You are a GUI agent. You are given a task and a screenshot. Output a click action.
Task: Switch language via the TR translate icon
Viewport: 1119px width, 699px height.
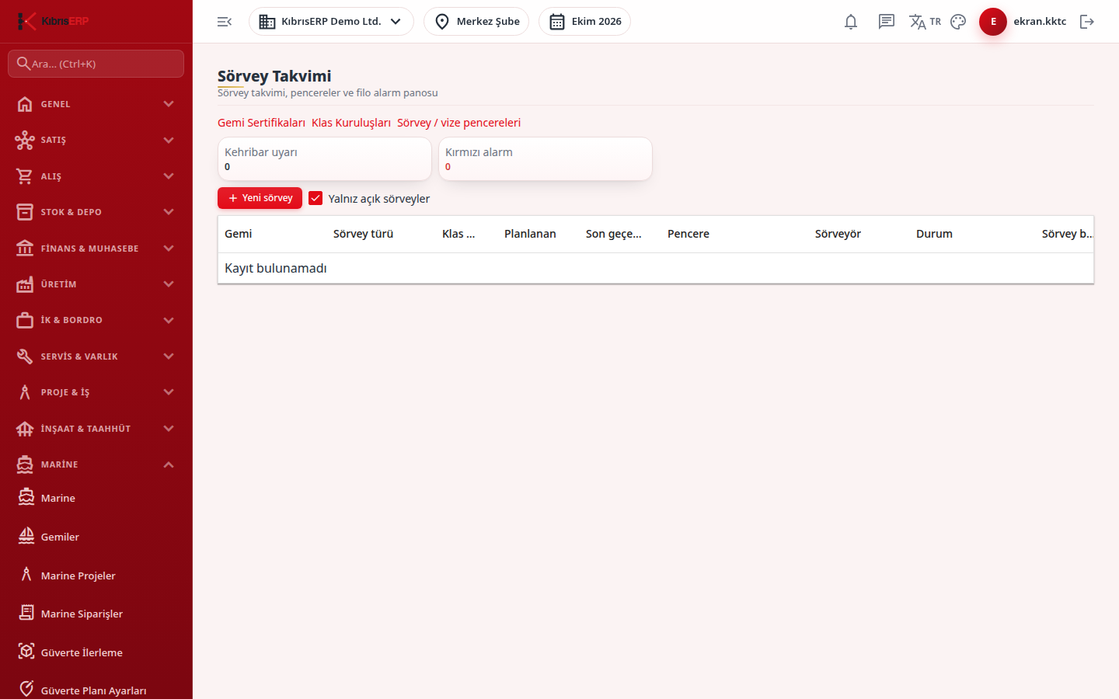click(x=925, y=22)
